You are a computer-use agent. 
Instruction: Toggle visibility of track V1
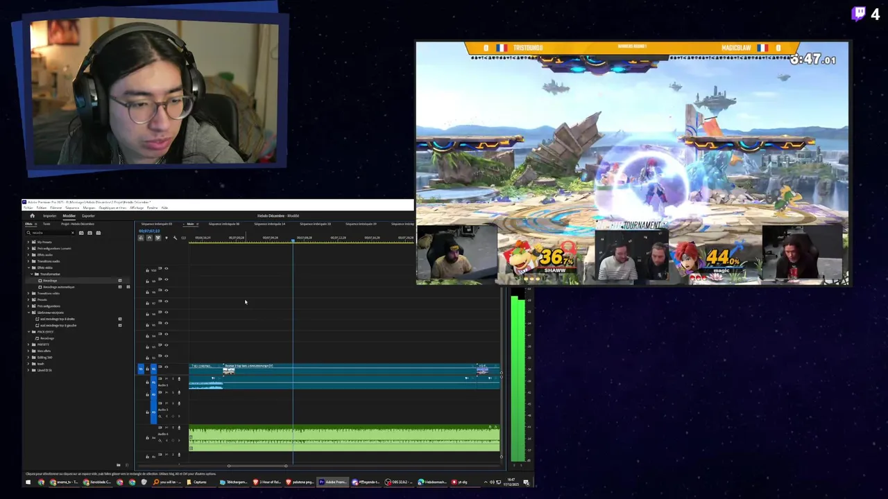click(166, 367)
